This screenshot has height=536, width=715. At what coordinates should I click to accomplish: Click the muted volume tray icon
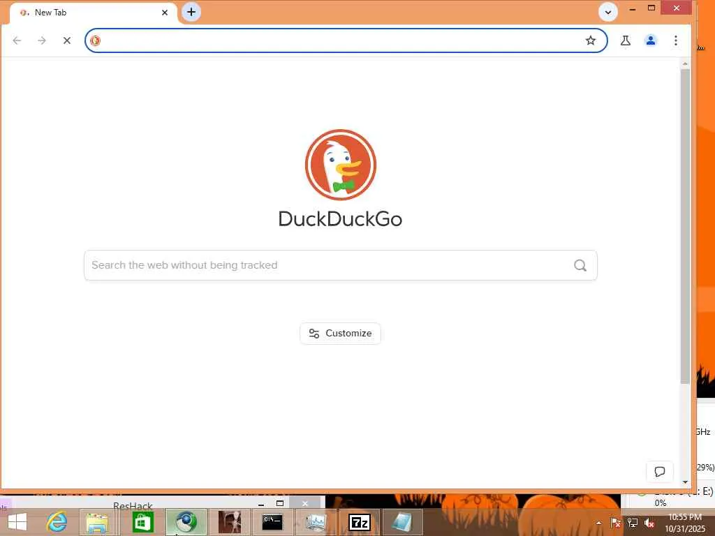(x=649, y=523)
